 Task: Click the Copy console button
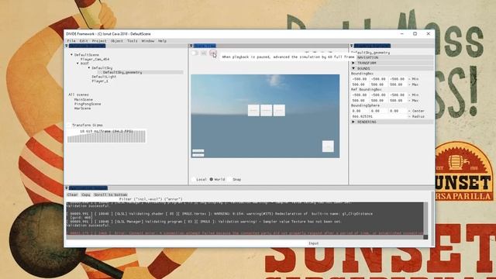[x=86, y=195]
